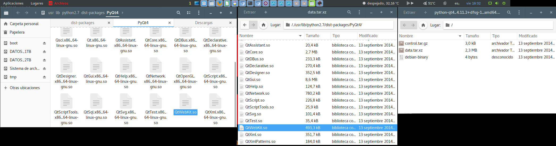Select QtXmlPatterns.so row in archive
The width and height of the screenshot is (556, 146).
[317, 142]
